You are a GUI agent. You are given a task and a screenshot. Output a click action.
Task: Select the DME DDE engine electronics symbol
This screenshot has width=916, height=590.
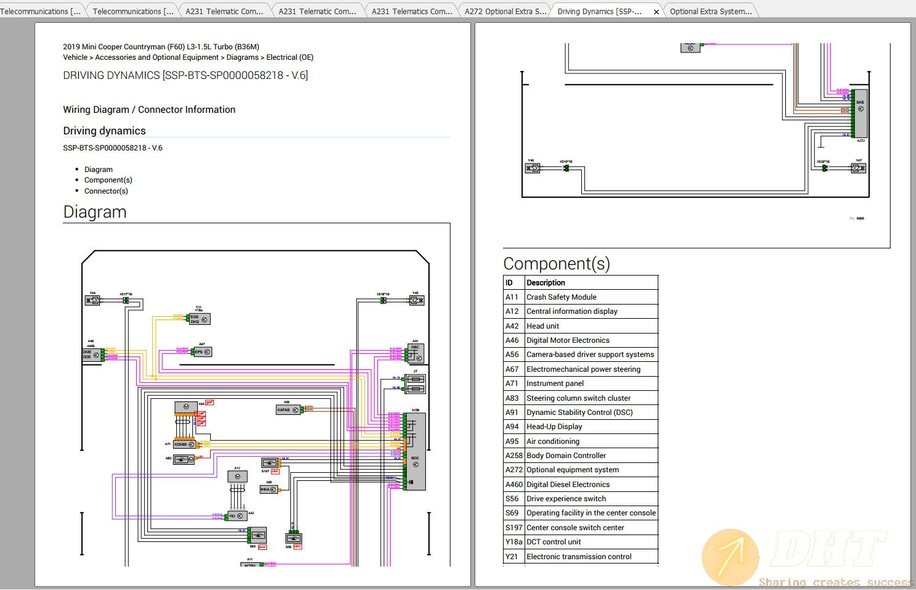(x=91, y=355)
